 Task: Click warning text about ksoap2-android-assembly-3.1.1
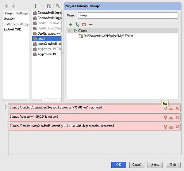[62, 126]
